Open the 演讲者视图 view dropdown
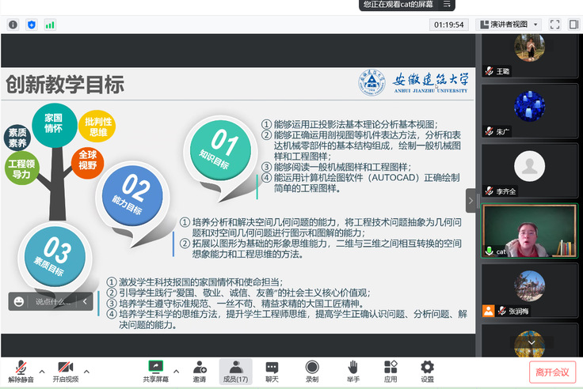The height and width of the screenshot is (389, 583). pos(509,25)
